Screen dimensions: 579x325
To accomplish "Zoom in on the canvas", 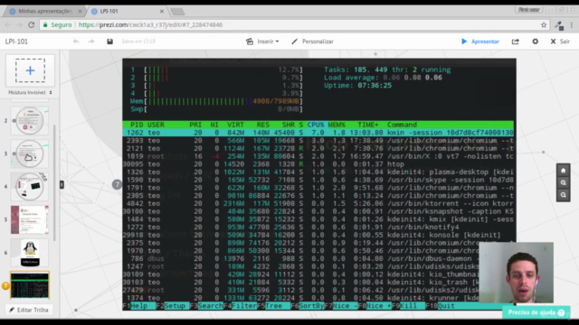I will 563,182.
